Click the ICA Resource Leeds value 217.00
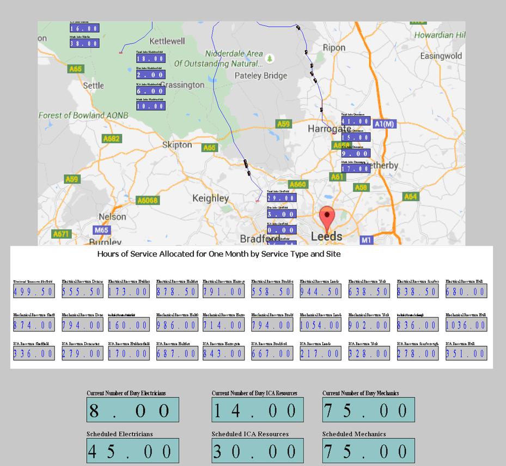 (320, 353)
